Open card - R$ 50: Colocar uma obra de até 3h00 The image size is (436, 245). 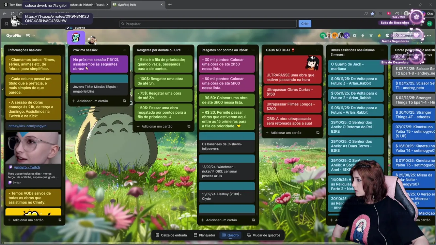tap(227, 100)
